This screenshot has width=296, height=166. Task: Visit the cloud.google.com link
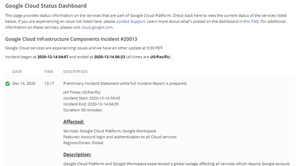(x=97, y=27)
